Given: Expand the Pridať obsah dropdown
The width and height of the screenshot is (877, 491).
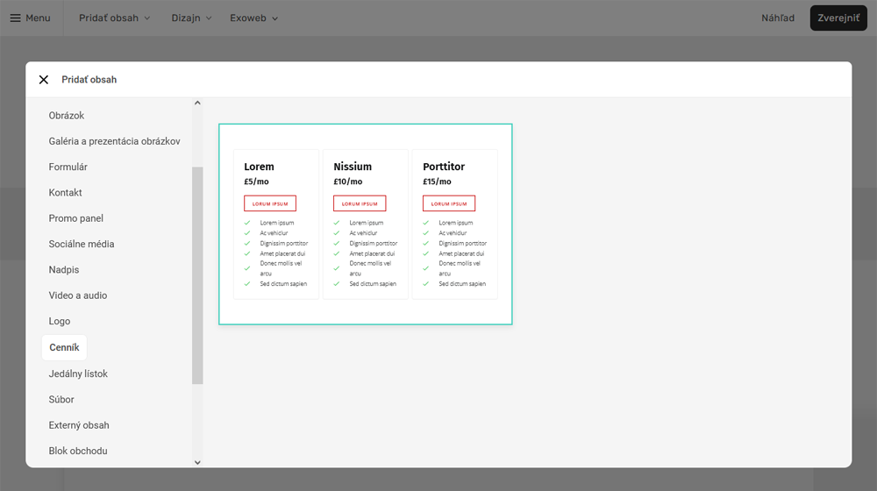Looking at the screenshot, I should [x=114, y=18].
